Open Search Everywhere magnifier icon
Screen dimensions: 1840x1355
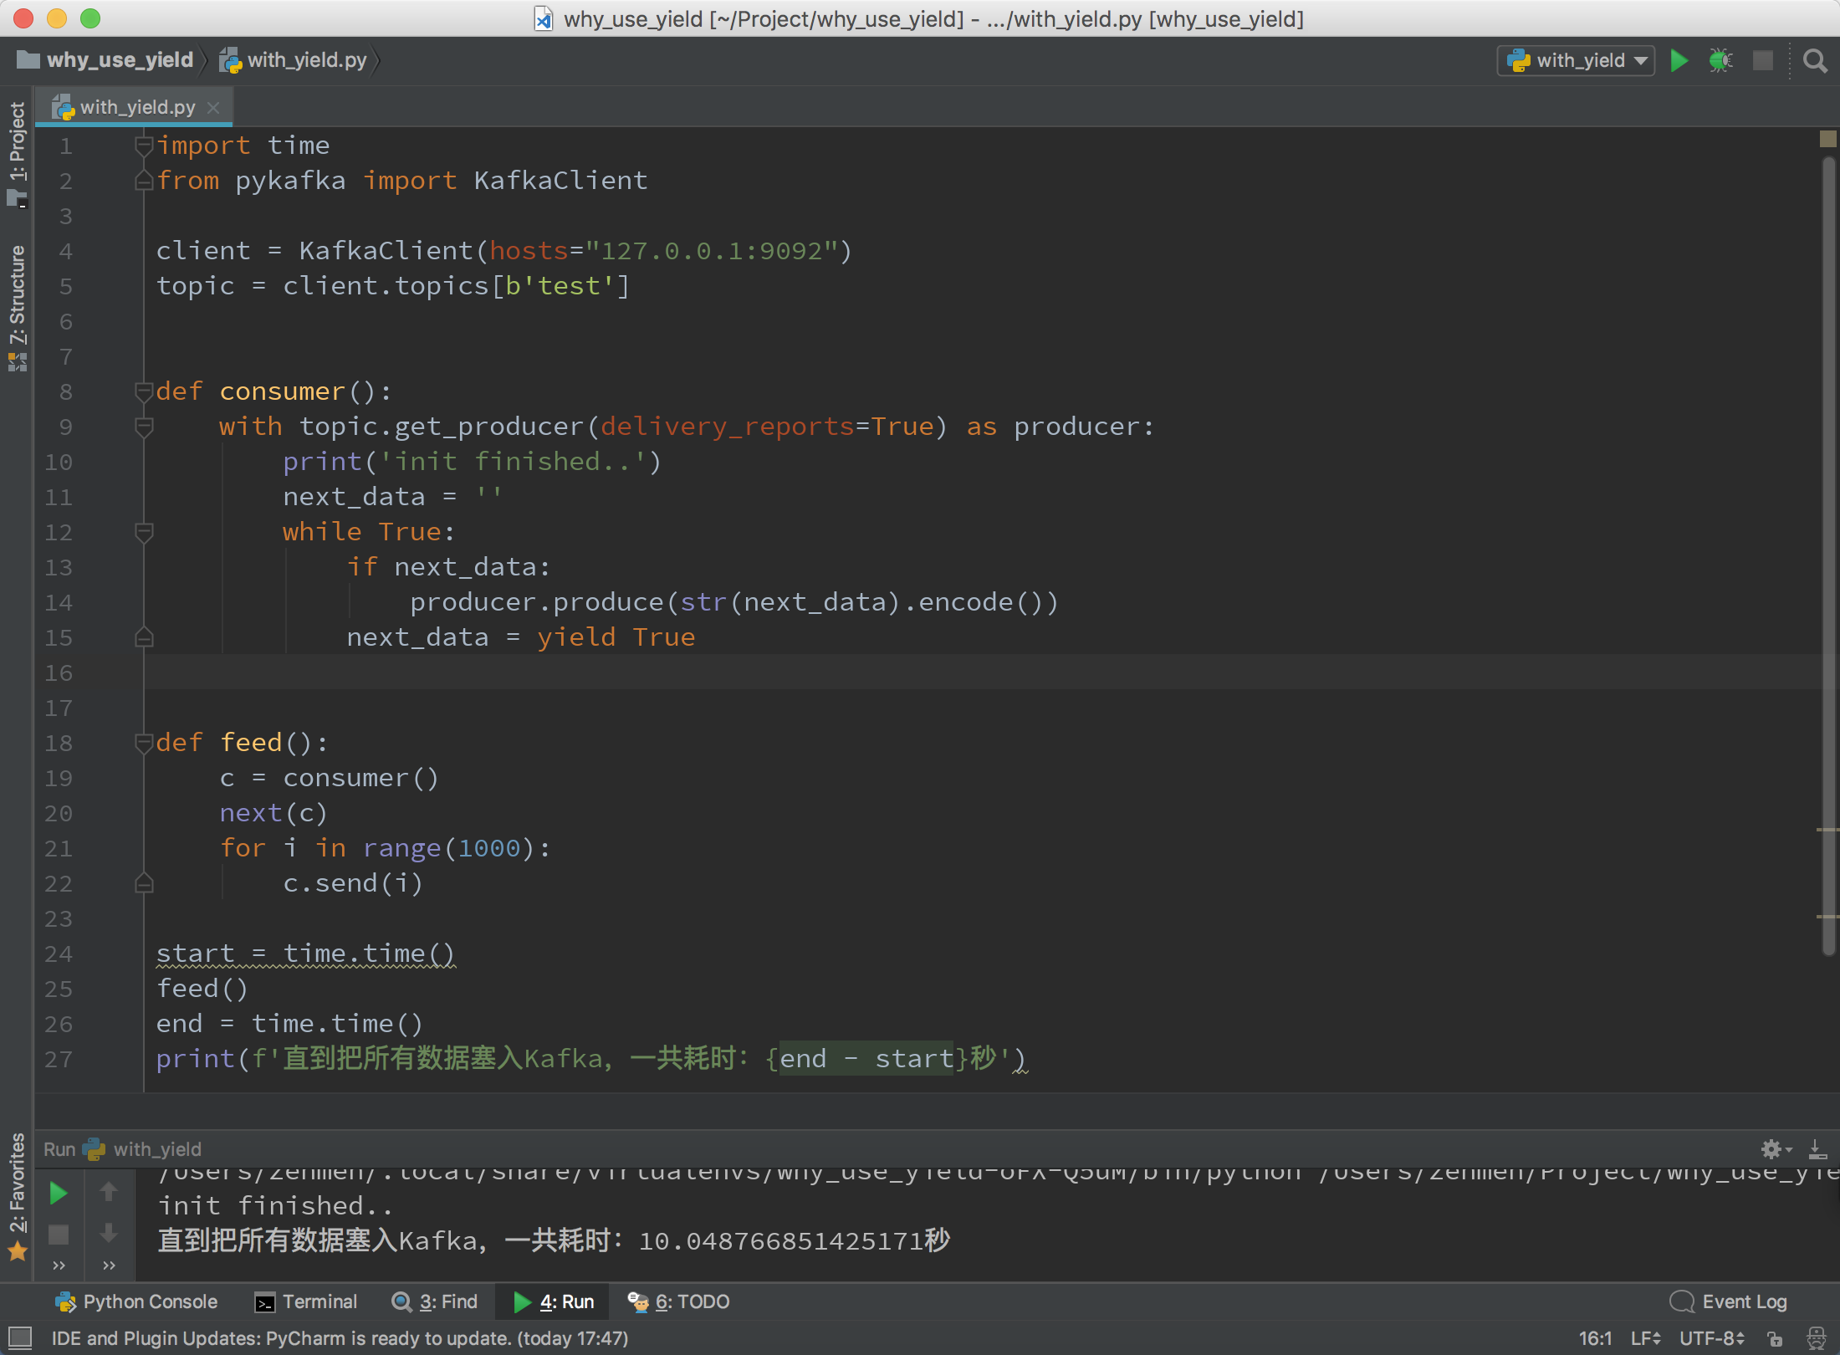(1814, 60)
